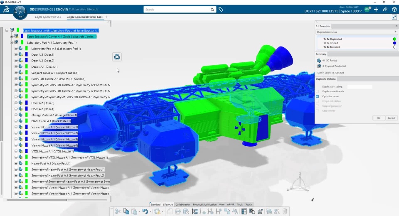Uncheck the Optimize reuse checkbox

tap(317, 96)
